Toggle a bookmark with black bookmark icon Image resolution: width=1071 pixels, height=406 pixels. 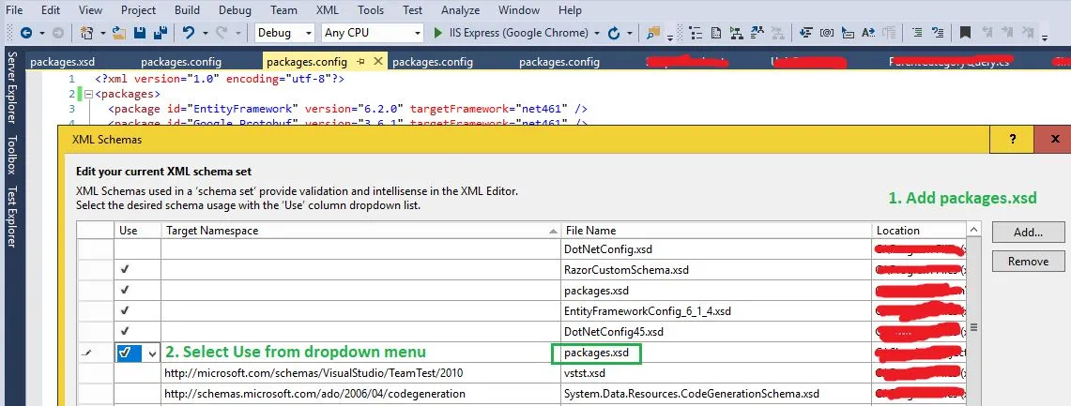(965, 33)
